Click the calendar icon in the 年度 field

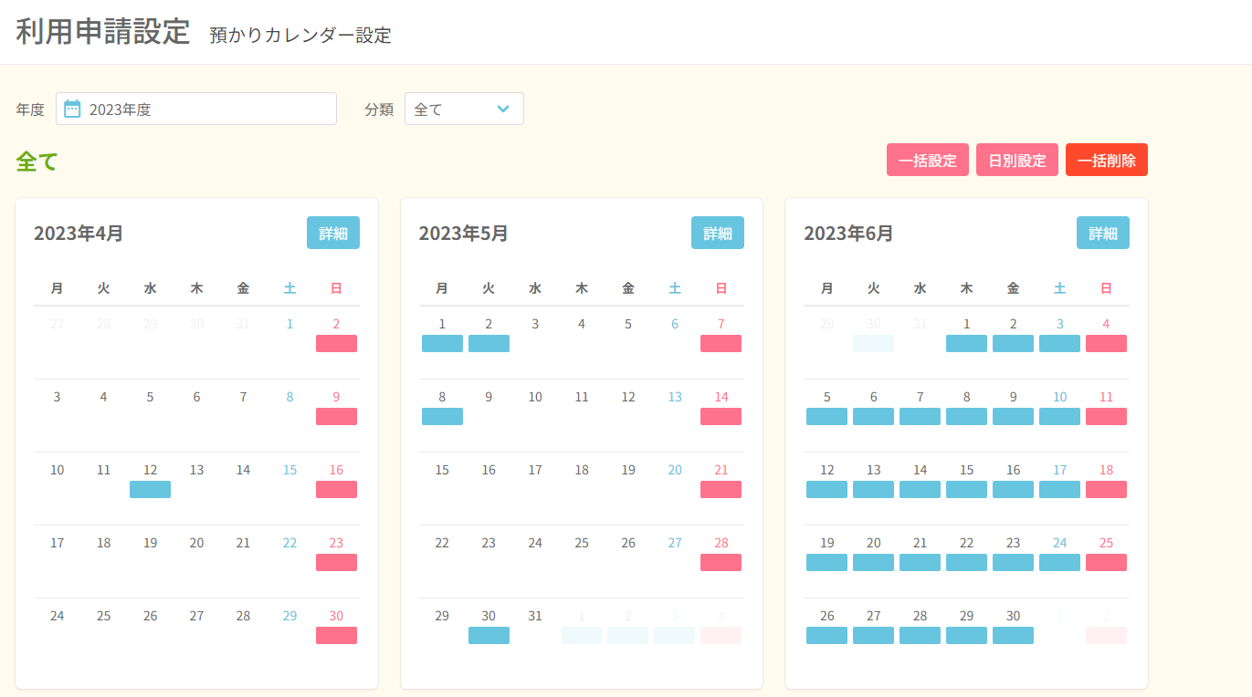pos(72,109)
